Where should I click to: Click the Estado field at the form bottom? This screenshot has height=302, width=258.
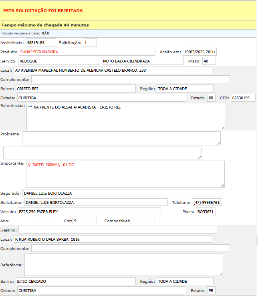click(212, 291)
